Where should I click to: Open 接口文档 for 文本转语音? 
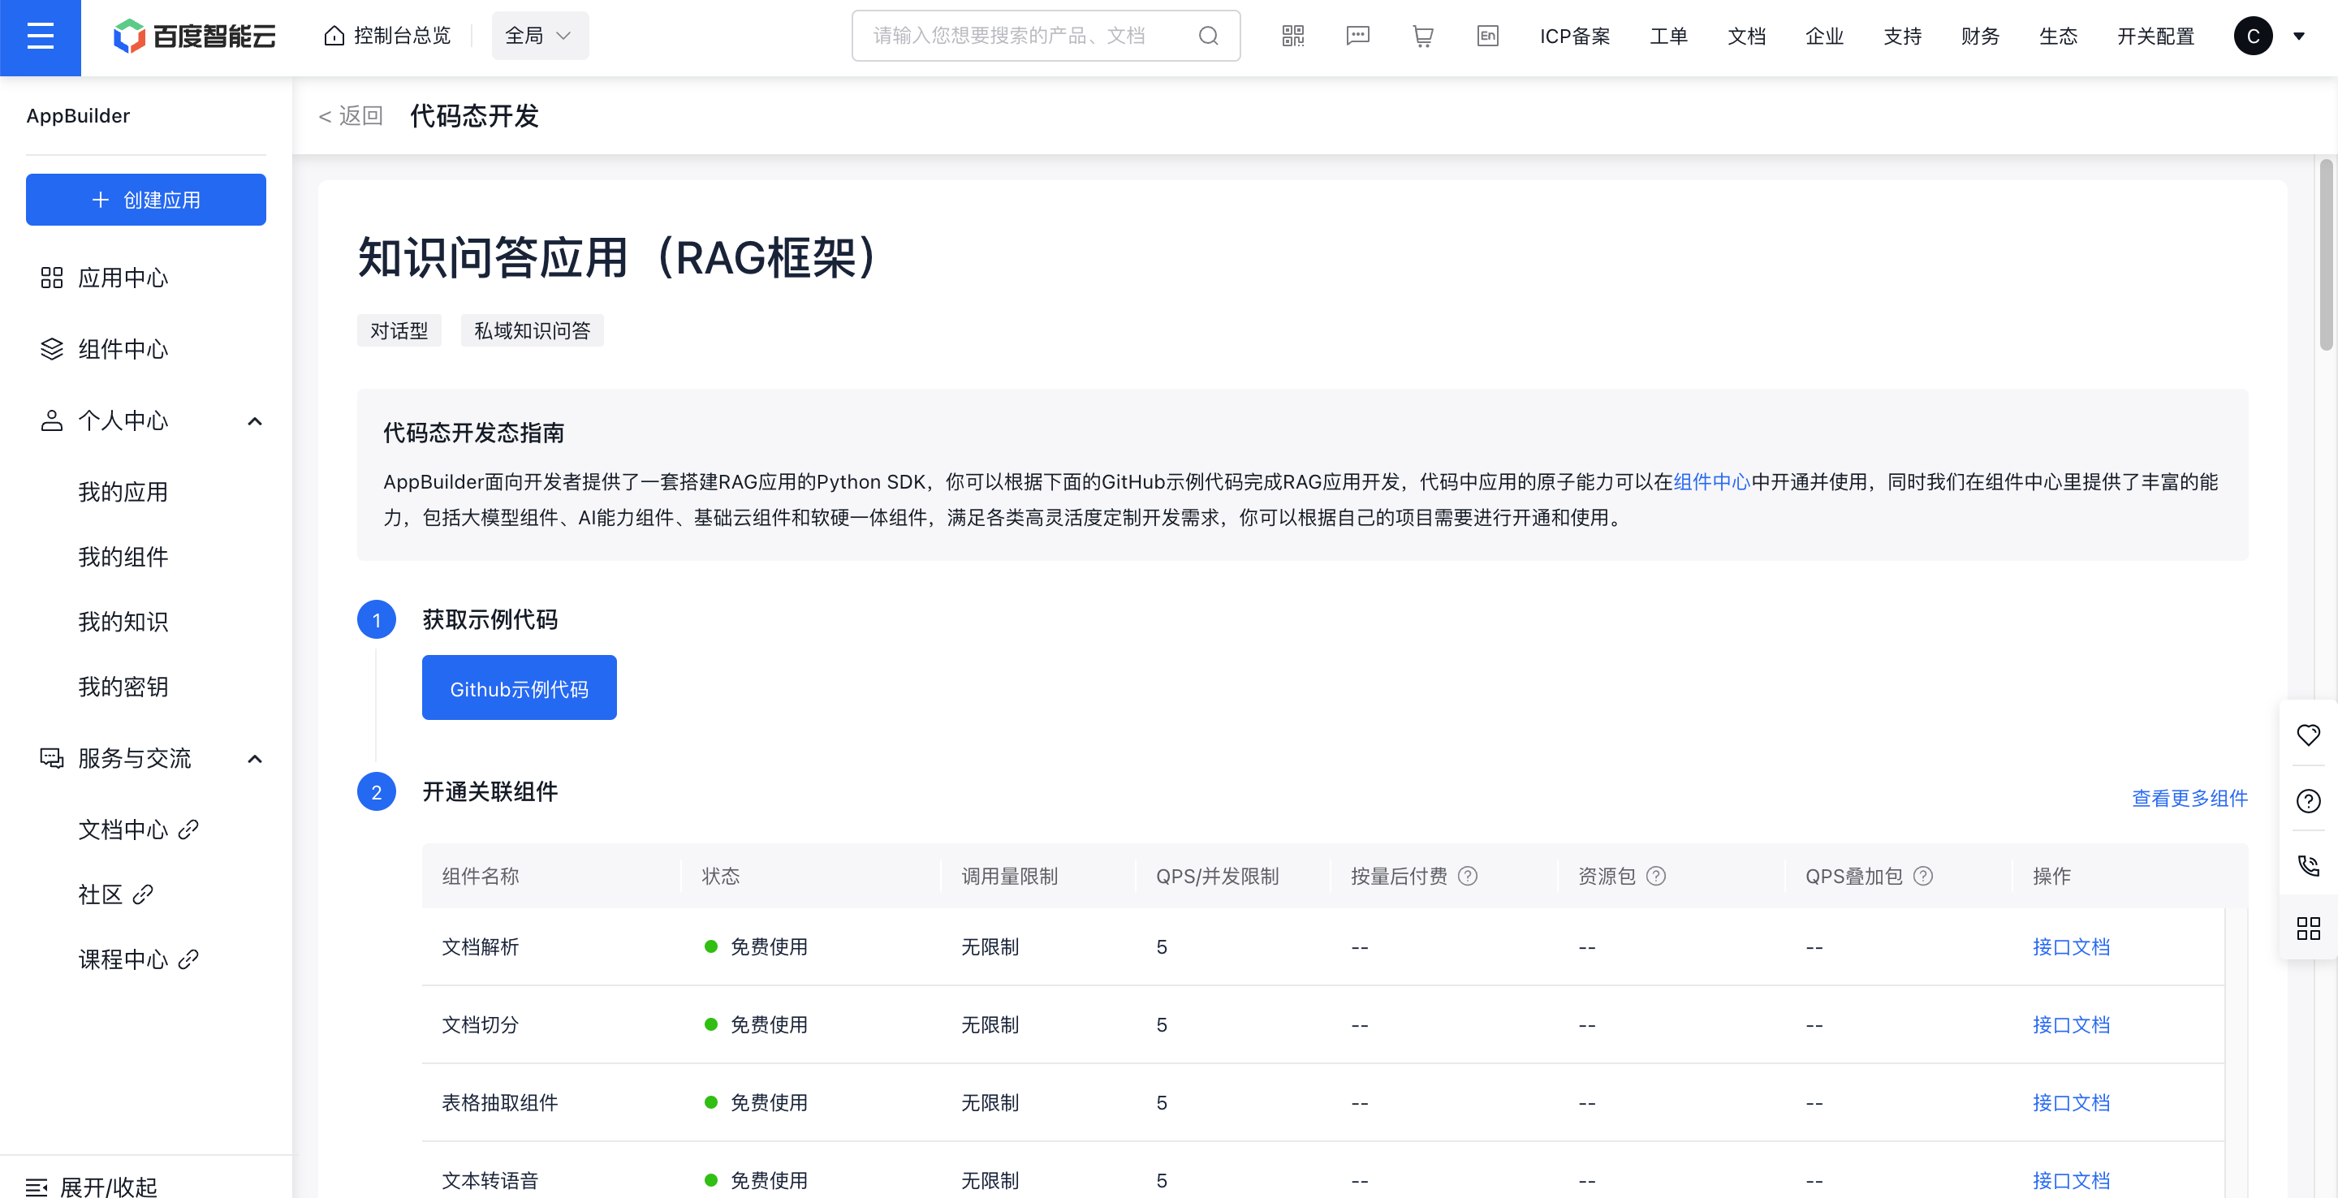2071,1181
